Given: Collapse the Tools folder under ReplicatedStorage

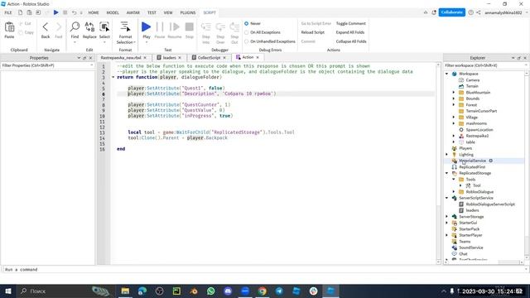Looking at the screenshot, I should pos(454,180).
